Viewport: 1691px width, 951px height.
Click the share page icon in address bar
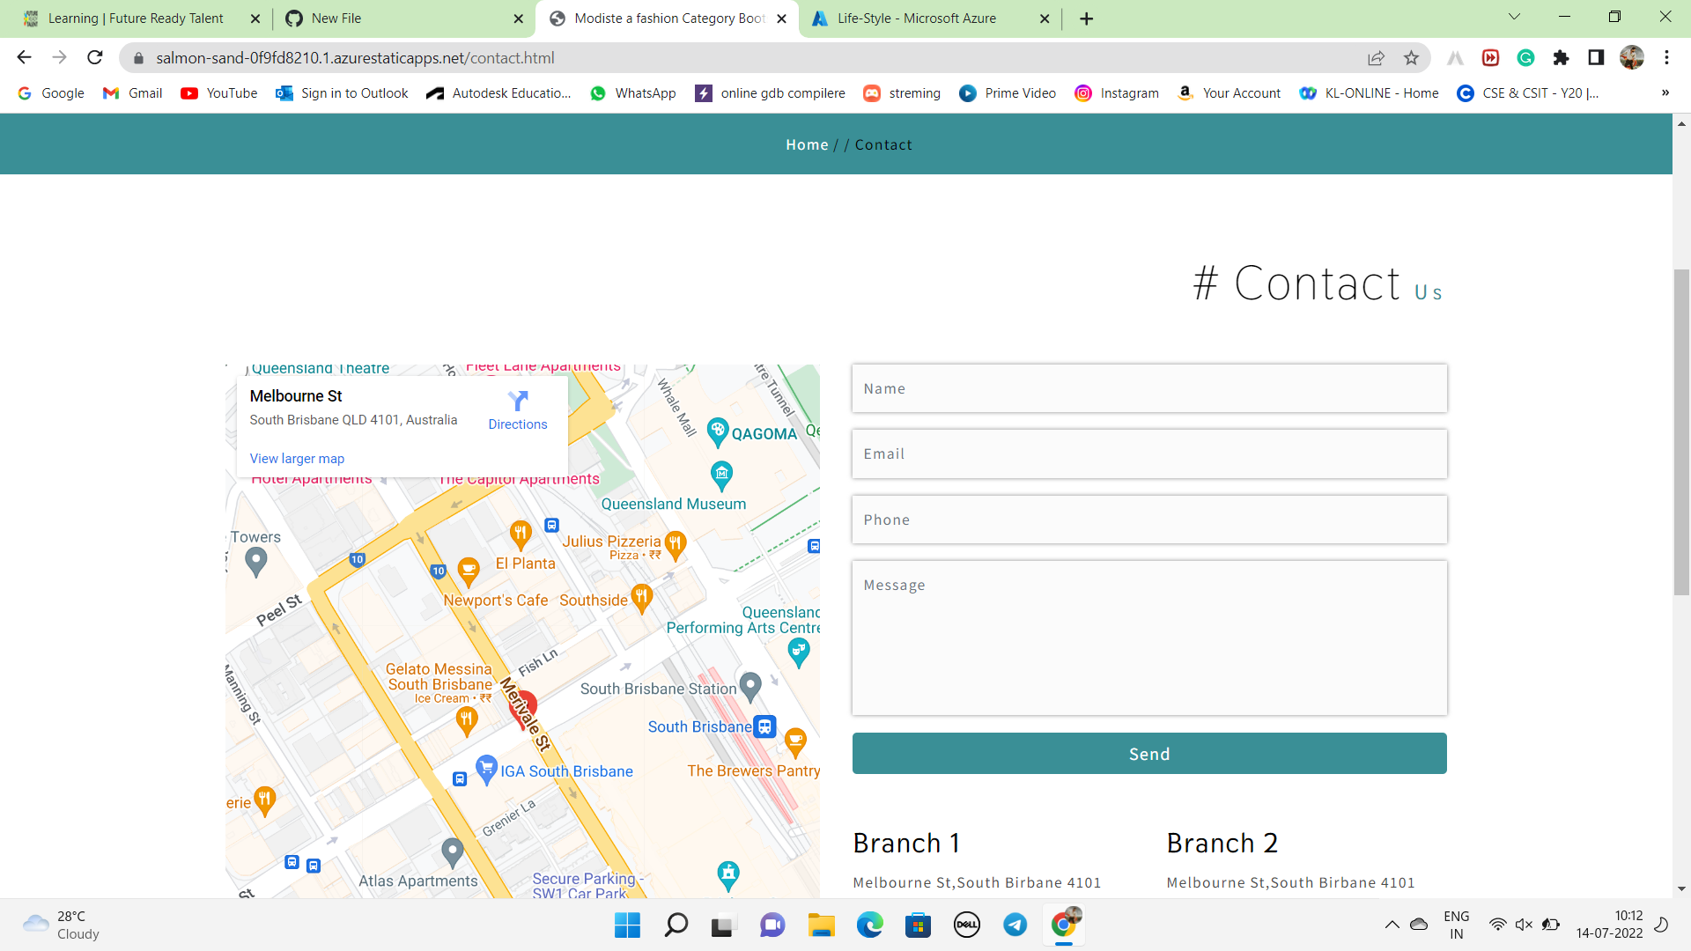click(1376, 58)
